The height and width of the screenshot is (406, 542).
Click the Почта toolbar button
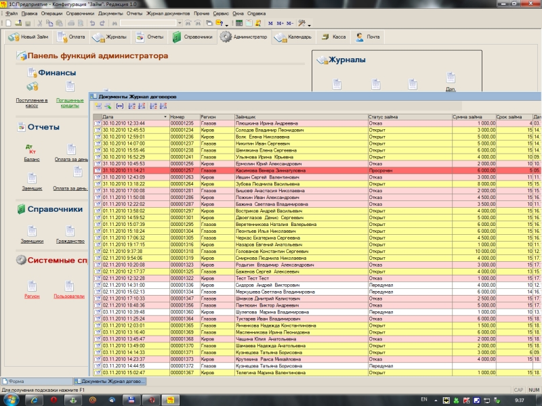(x=368, y=37)
